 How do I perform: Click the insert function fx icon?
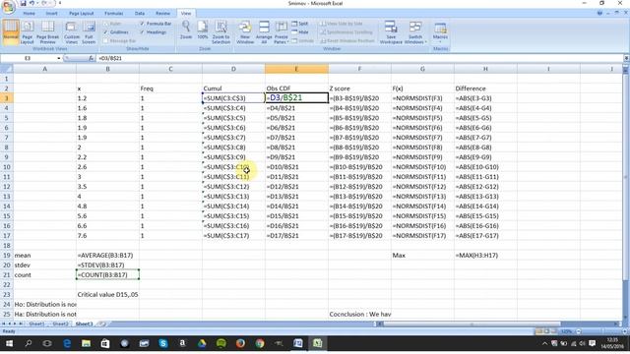pos(92,58)
